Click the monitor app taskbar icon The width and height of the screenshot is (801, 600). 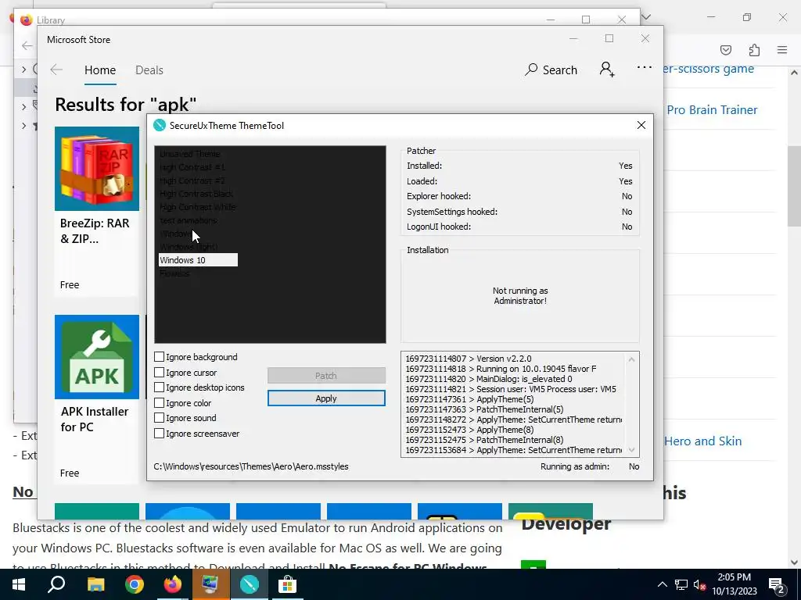pos(210,584)
